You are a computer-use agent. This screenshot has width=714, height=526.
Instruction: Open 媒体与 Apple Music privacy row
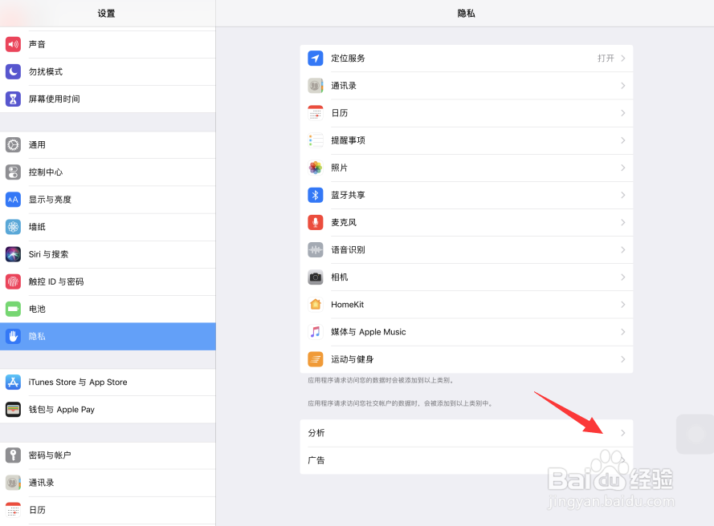tap(467, 332)
